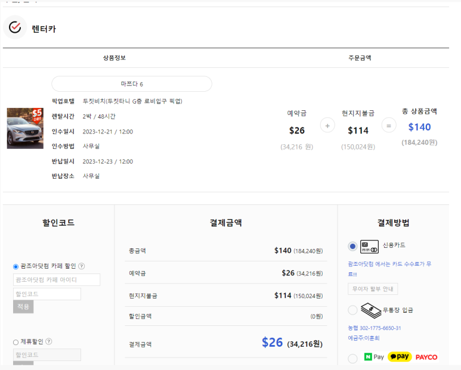Click the Naver Pay logo
Viewport: 461px width, 370px height.
[x=374, y=357]
